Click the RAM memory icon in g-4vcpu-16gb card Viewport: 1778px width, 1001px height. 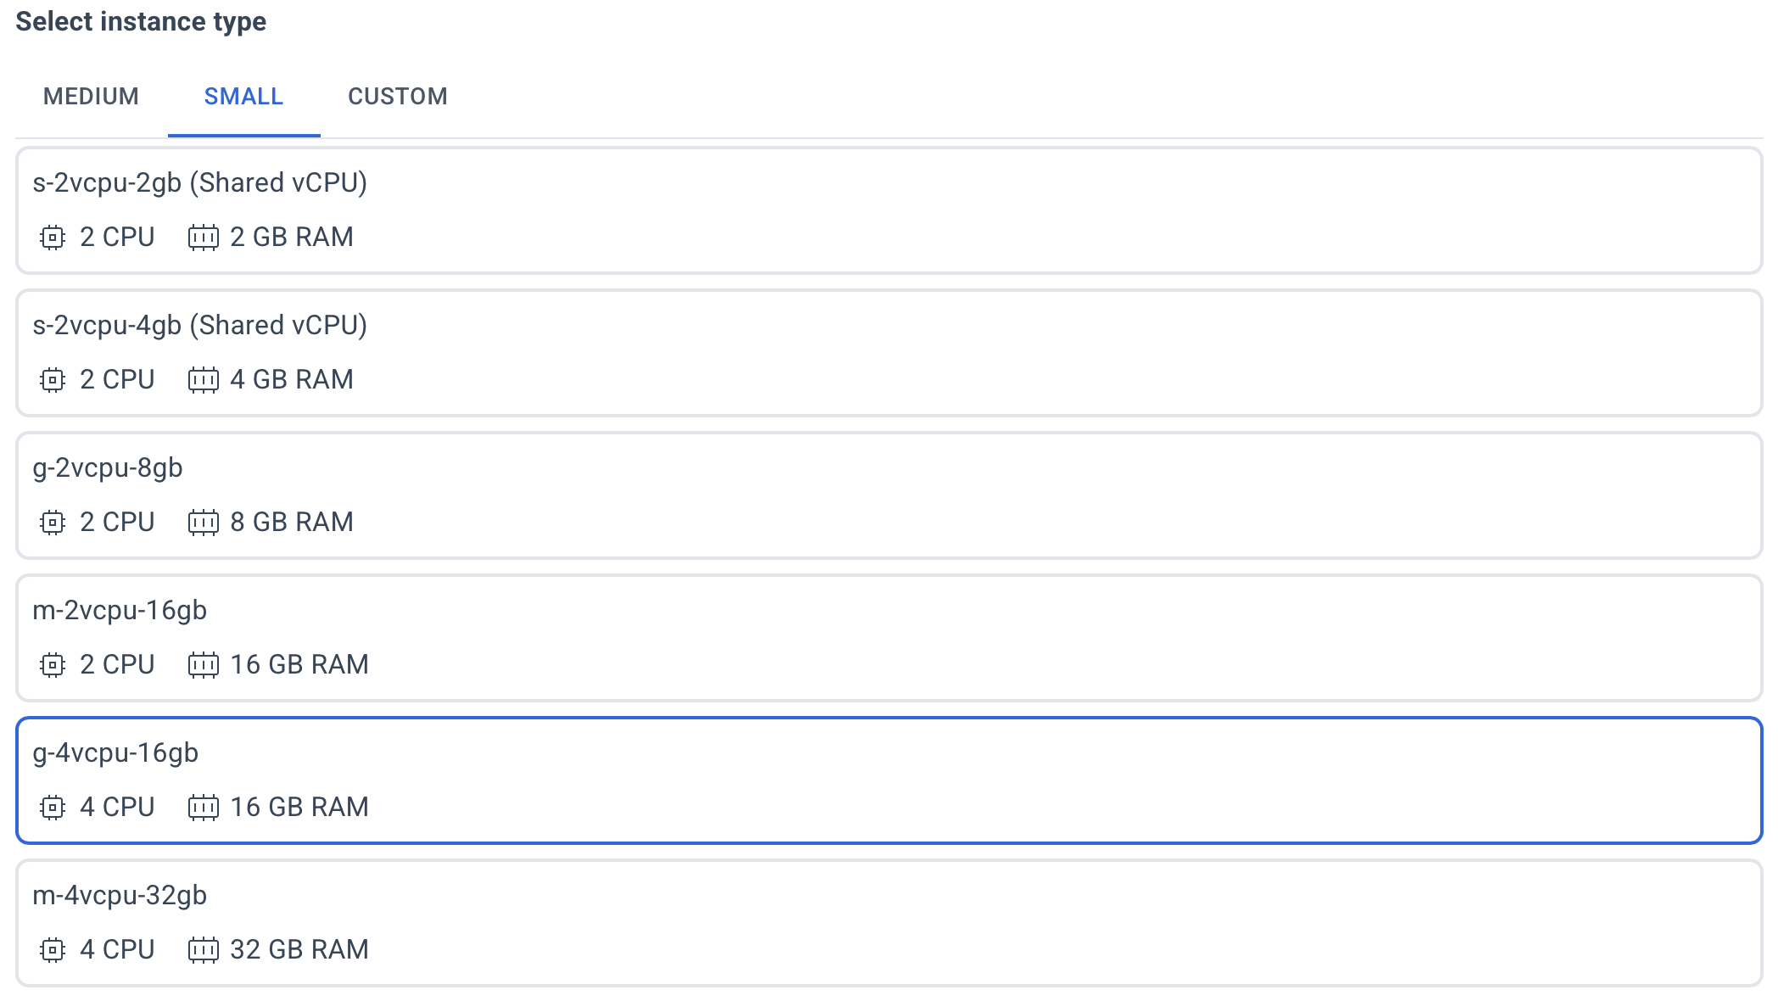tap(204, 808)
